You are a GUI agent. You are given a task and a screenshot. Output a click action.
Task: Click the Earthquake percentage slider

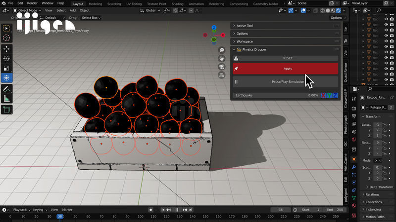click(x=277, y=95)
